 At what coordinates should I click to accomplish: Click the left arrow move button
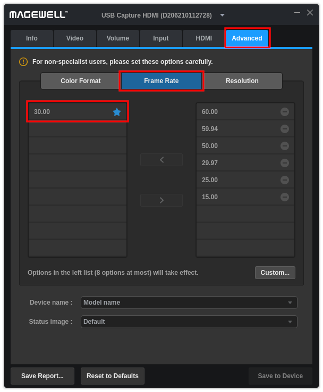coord(161,160)
